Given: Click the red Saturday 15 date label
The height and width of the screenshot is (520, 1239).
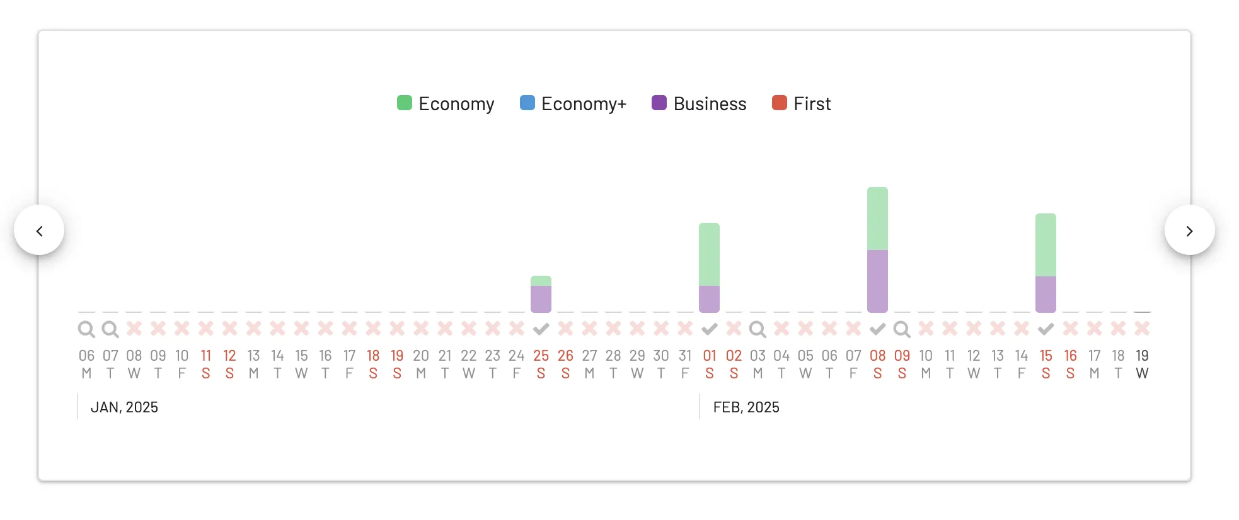Looking at the screenshot, I should (1046, 365).
